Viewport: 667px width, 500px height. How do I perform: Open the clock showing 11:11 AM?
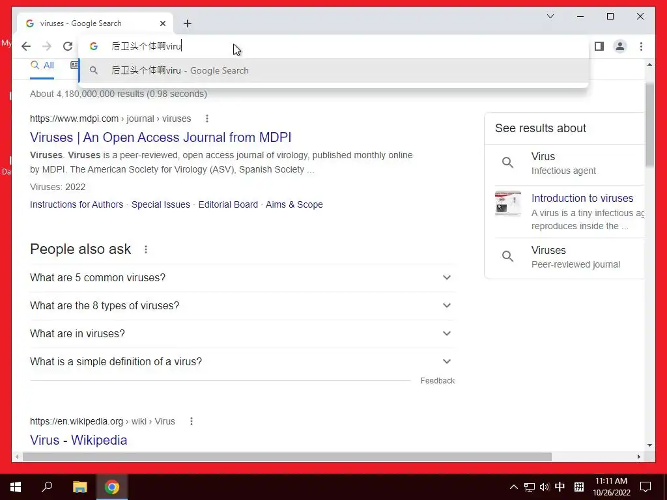(x=611, y=487)
